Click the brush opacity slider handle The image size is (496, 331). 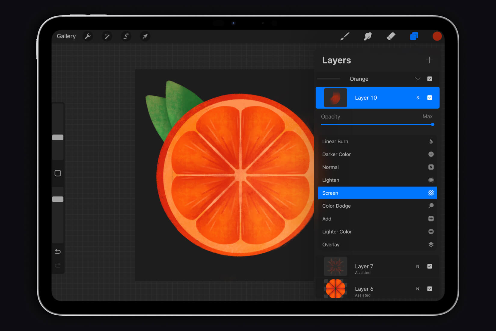click(x=58, y=199)
